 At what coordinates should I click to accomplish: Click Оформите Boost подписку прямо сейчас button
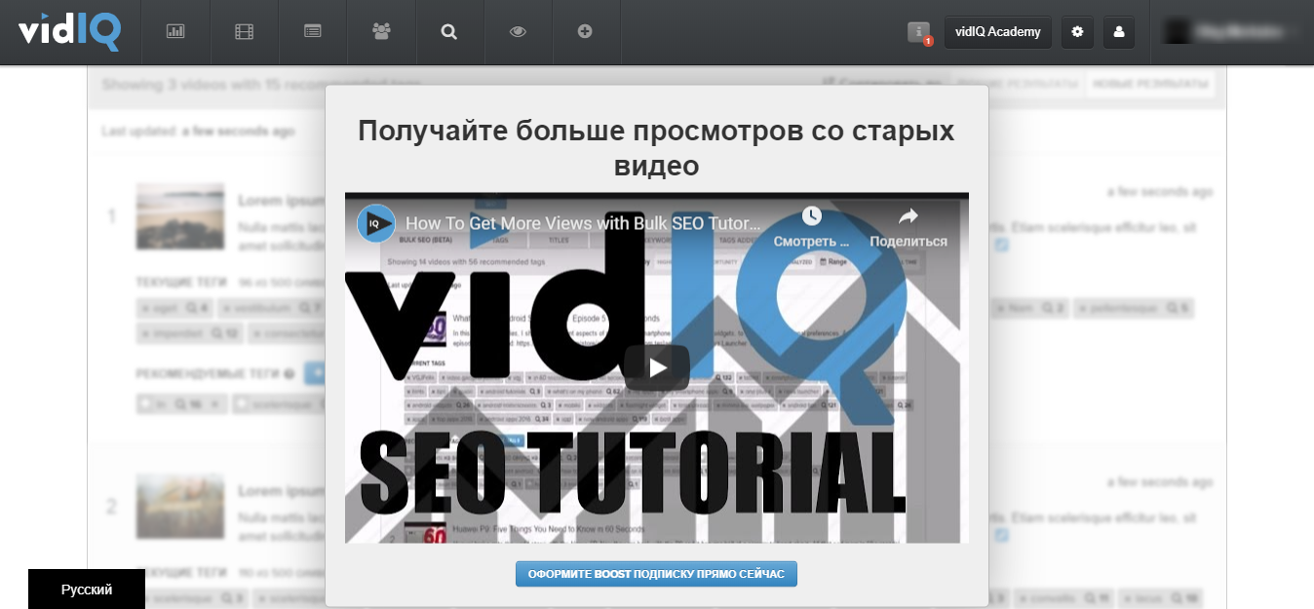click(x=656, y=574)
